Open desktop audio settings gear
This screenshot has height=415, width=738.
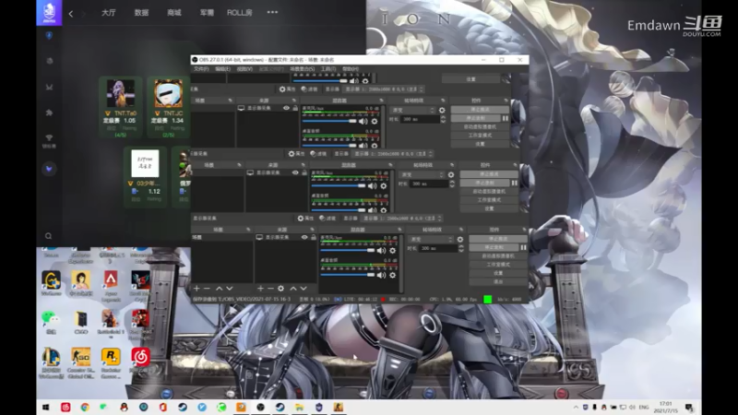tap(393, 275)
